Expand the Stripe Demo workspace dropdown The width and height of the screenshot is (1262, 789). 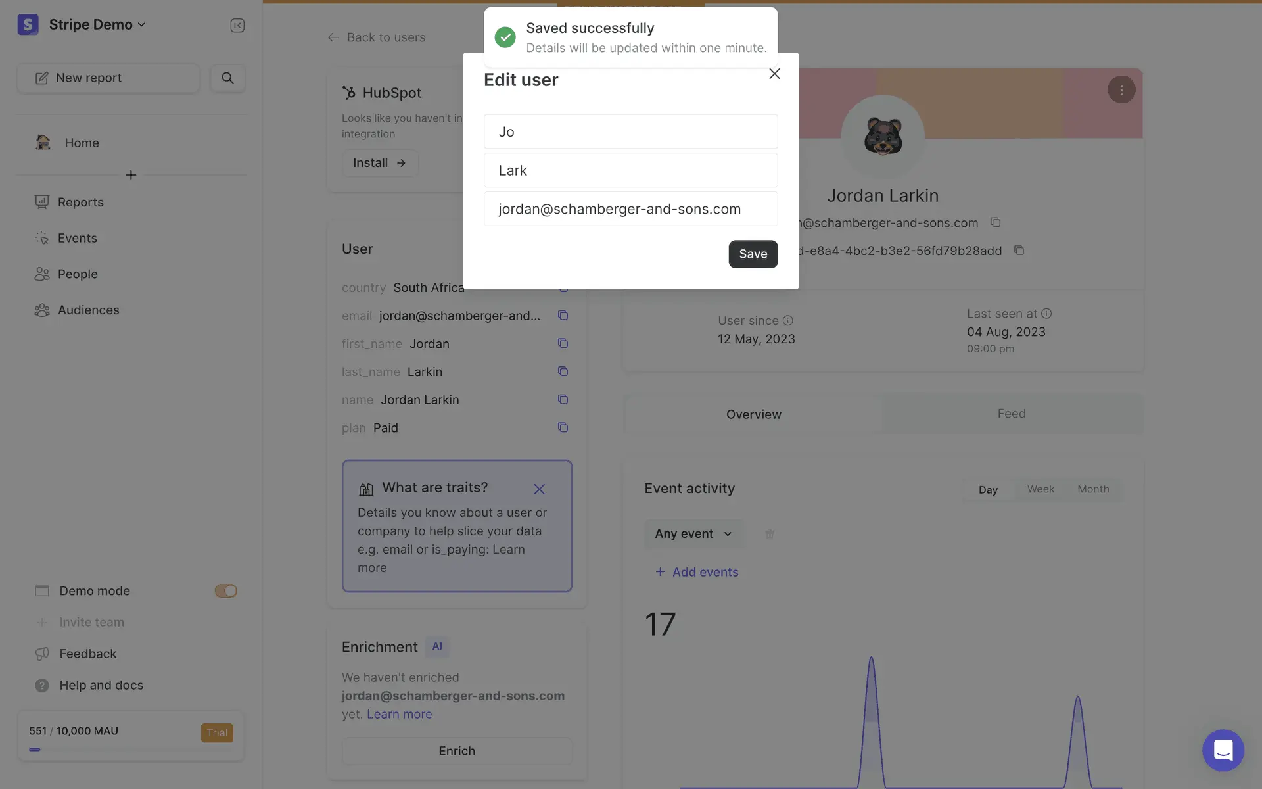coord(97,24)
